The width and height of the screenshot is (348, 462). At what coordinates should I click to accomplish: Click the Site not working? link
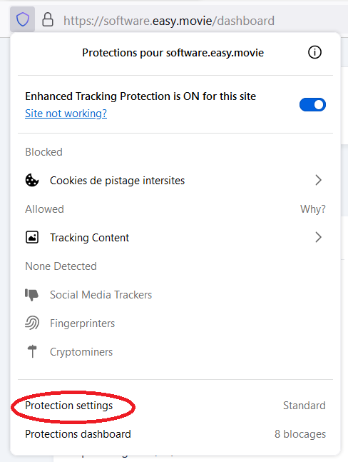point(66,114)
